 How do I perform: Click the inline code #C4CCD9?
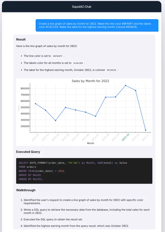(78, 63)
